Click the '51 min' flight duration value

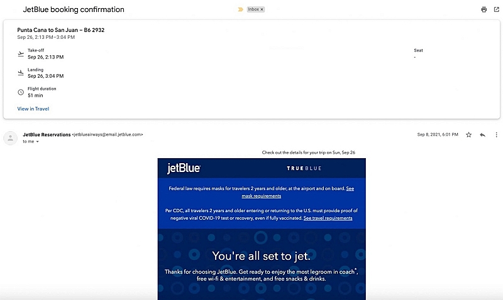coord(35,95)
